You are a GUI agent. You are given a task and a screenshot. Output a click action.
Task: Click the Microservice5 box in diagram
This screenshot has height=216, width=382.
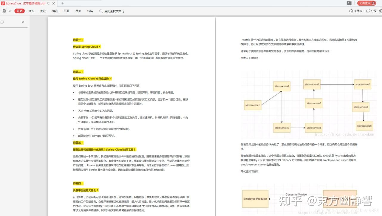click(x=314, y=103)
